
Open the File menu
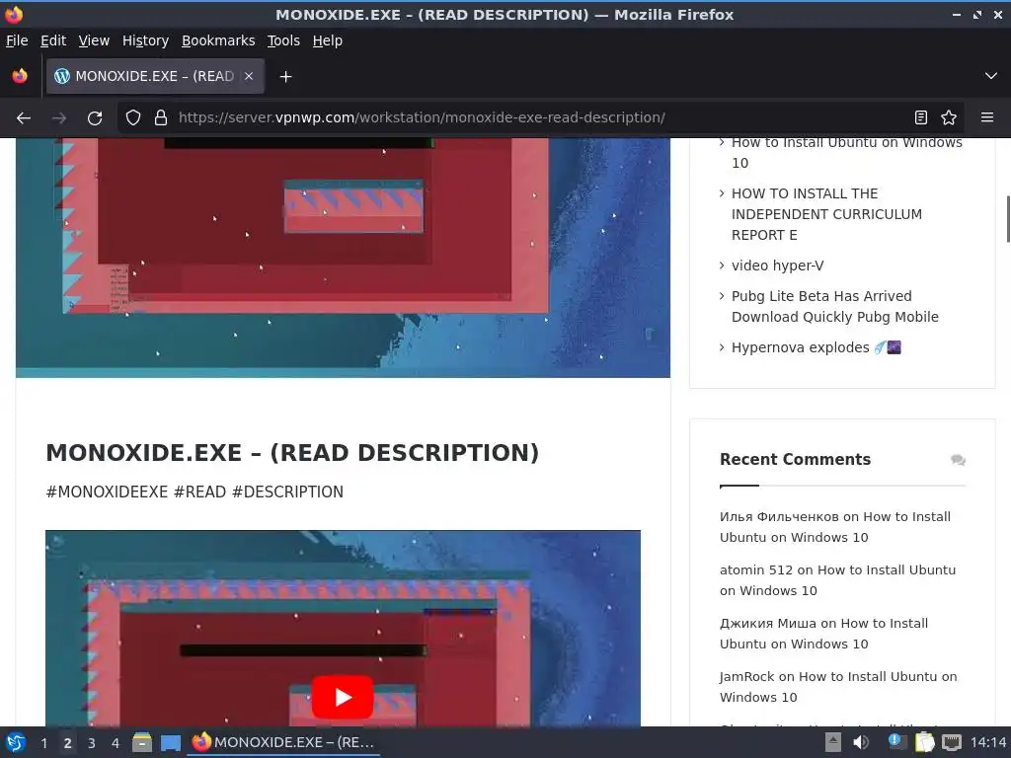(17, 40)
